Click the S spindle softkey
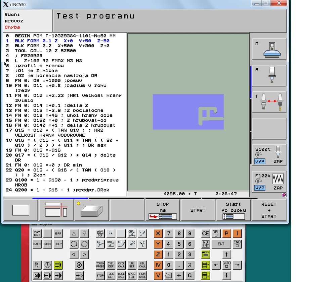This screenshot has height=282, width=336. [269, 76]
